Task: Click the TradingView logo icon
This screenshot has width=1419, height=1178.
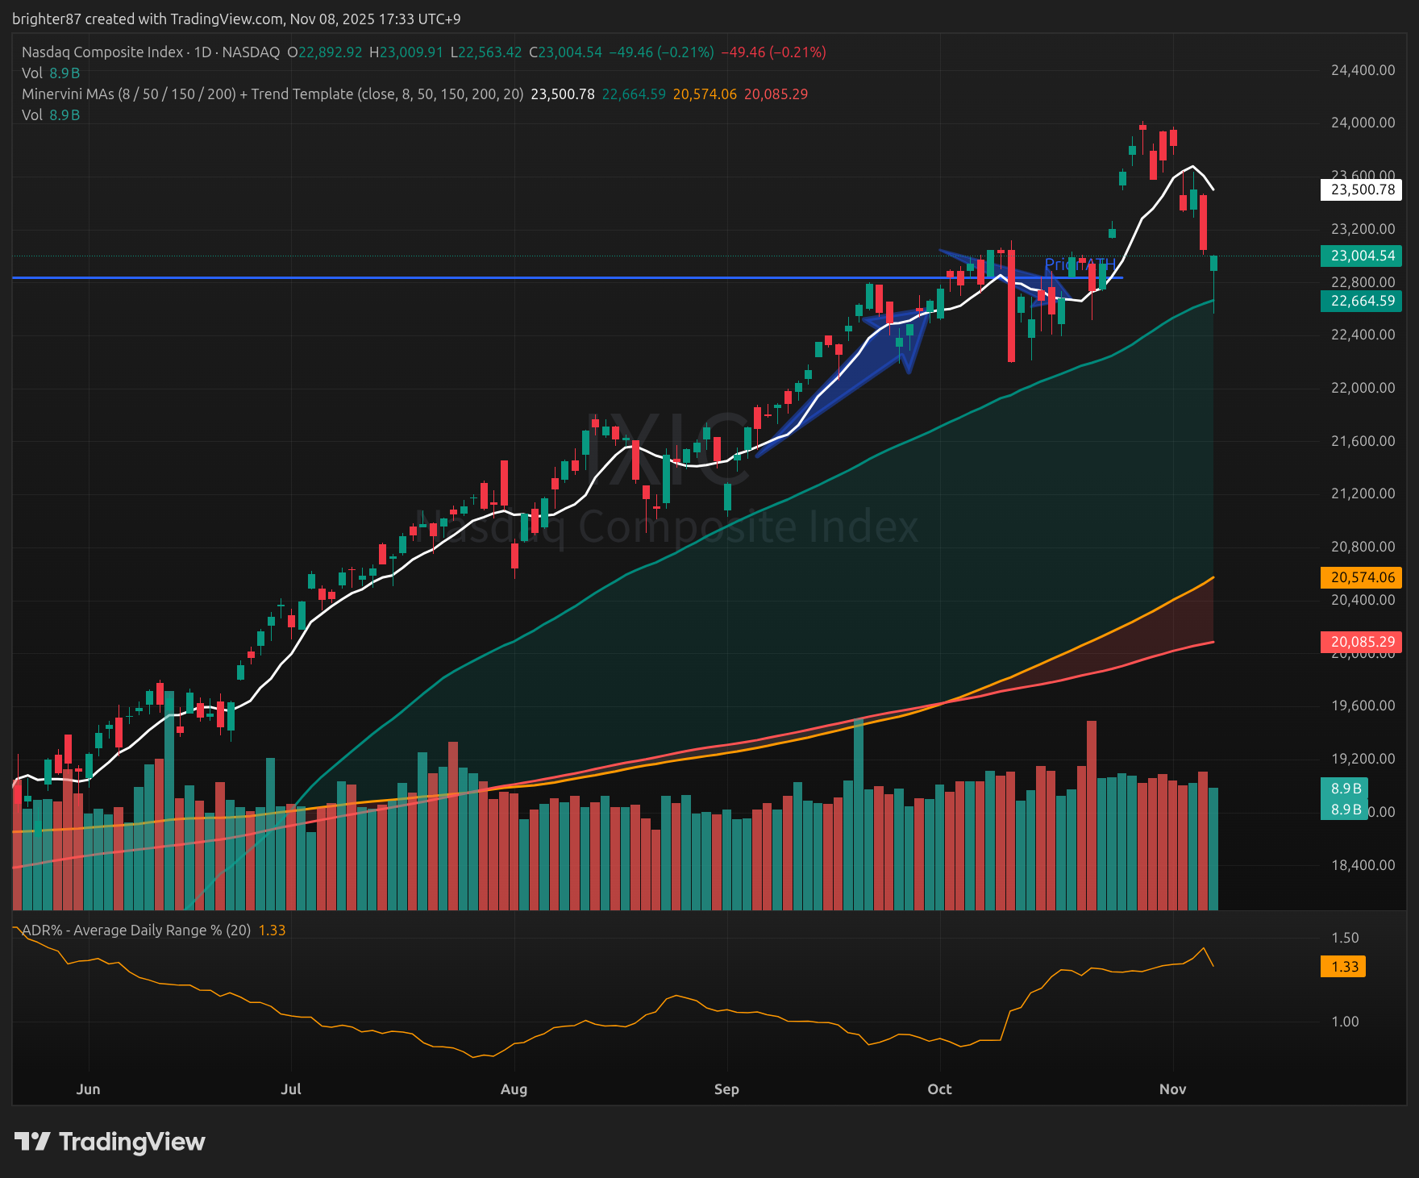Action: [x=32, y=1142]
